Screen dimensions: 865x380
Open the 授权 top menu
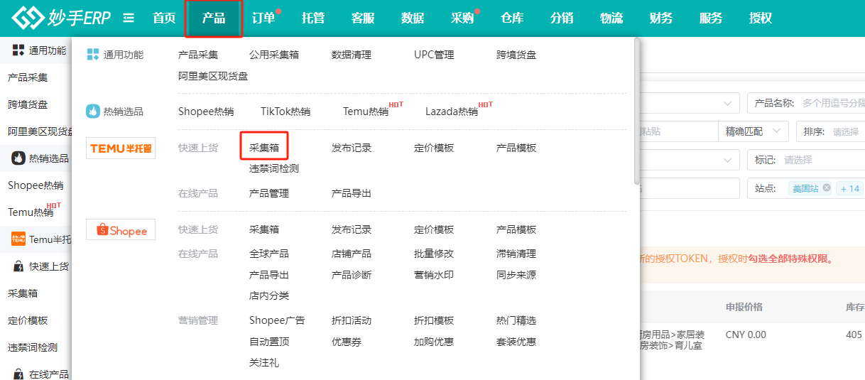761,18
